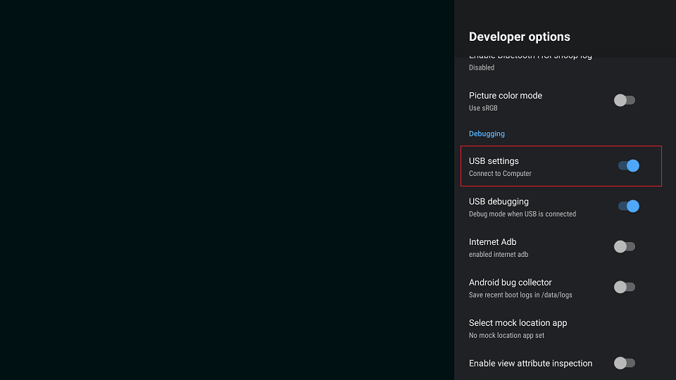Viewport: 676px width, 380px height.
Task: Select the "Android bug collector" label
Action: tap(510, 282)
